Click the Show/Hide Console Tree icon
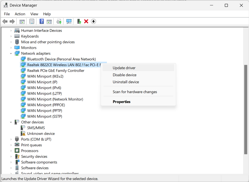The width and height of the screenshot is (249, 182). click(x=22, y=21)
